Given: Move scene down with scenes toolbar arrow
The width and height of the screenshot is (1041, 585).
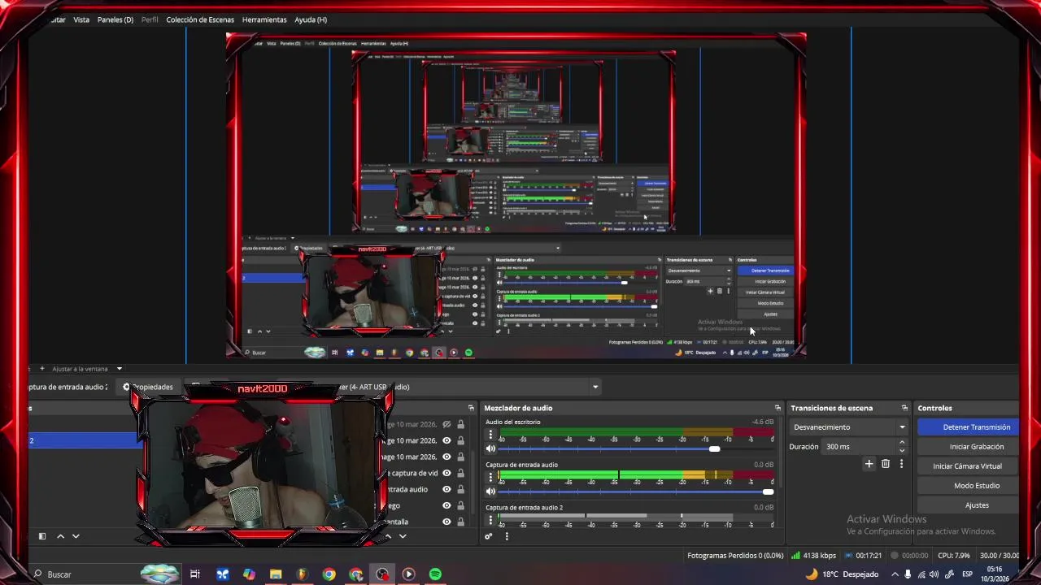Looking at the screenshot, I should [x=76, y=536].
